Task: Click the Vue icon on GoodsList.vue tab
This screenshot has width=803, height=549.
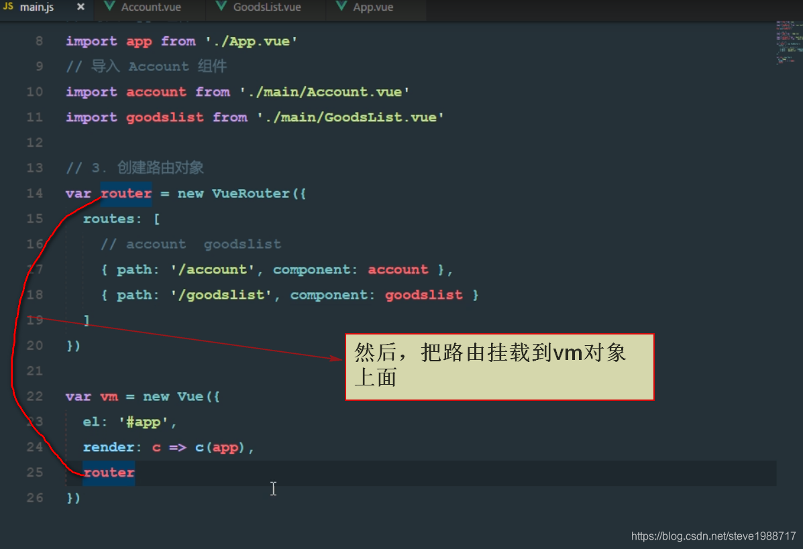Action: pyautogui.click(x=221, y=7)
